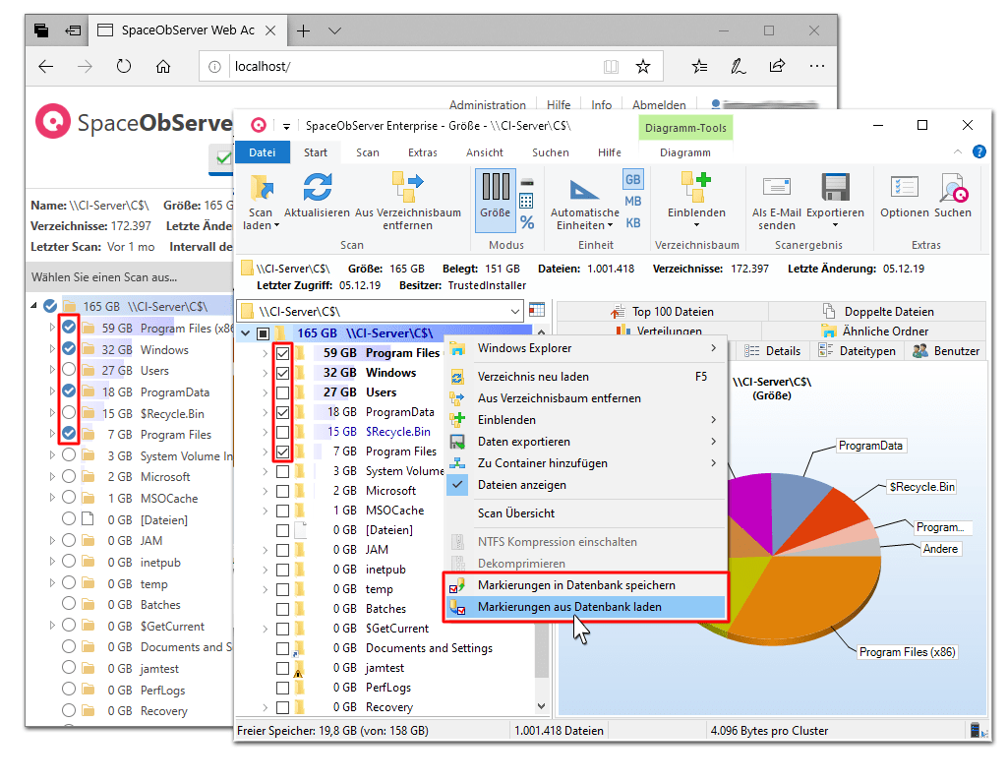Image resolution: width=1007 pixels, height=783 pixels.
Task: Open the Top 100 Dateien tab
Action: 662,312
